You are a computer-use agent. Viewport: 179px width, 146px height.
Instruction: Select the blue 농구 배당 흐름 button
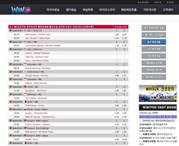(154, 42)
